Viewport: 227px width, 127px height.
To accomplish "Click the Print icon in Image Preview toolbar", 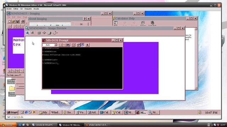I will pos(49,33).
